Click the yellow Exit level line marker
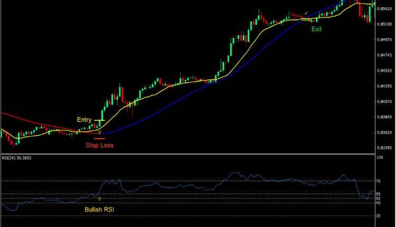Screen dimensions: 396x227 click(x=307, y=18)
